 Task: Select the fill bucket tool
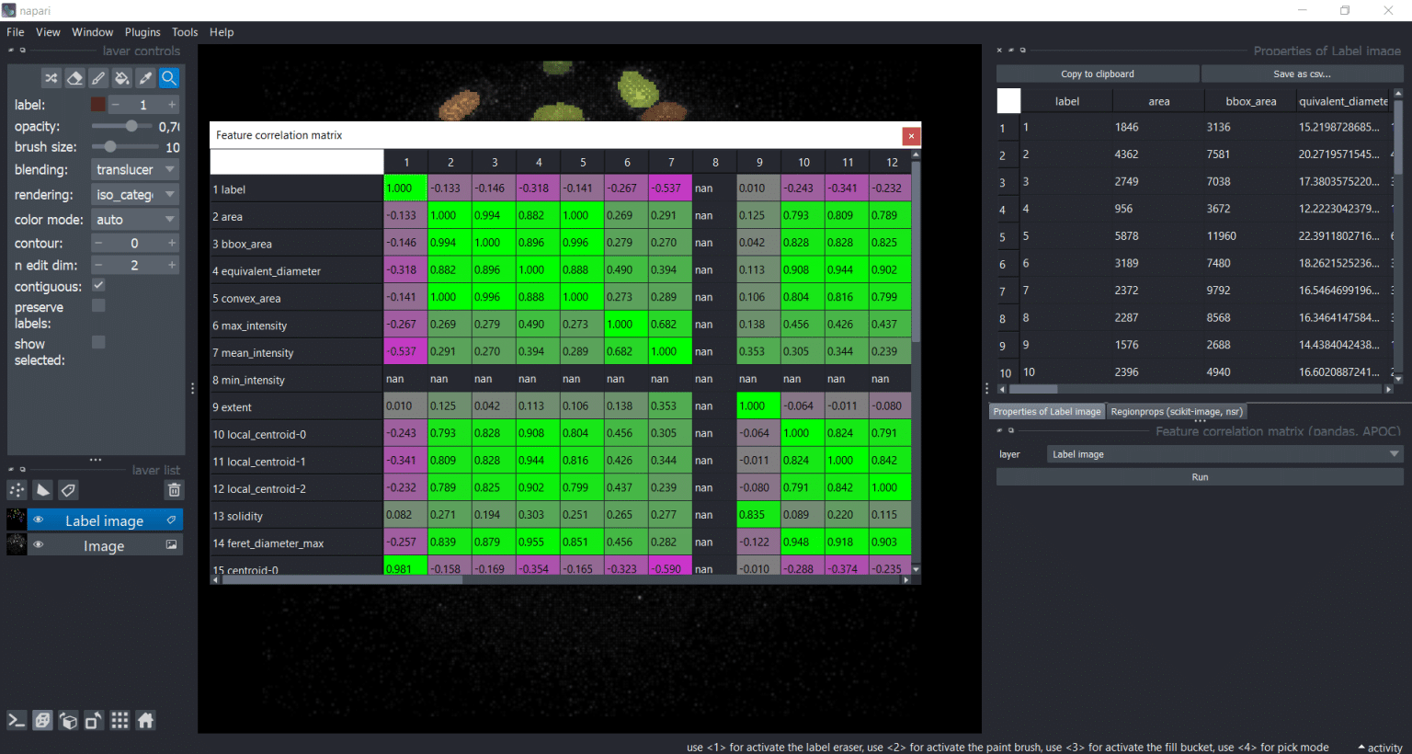coord(121,78)
